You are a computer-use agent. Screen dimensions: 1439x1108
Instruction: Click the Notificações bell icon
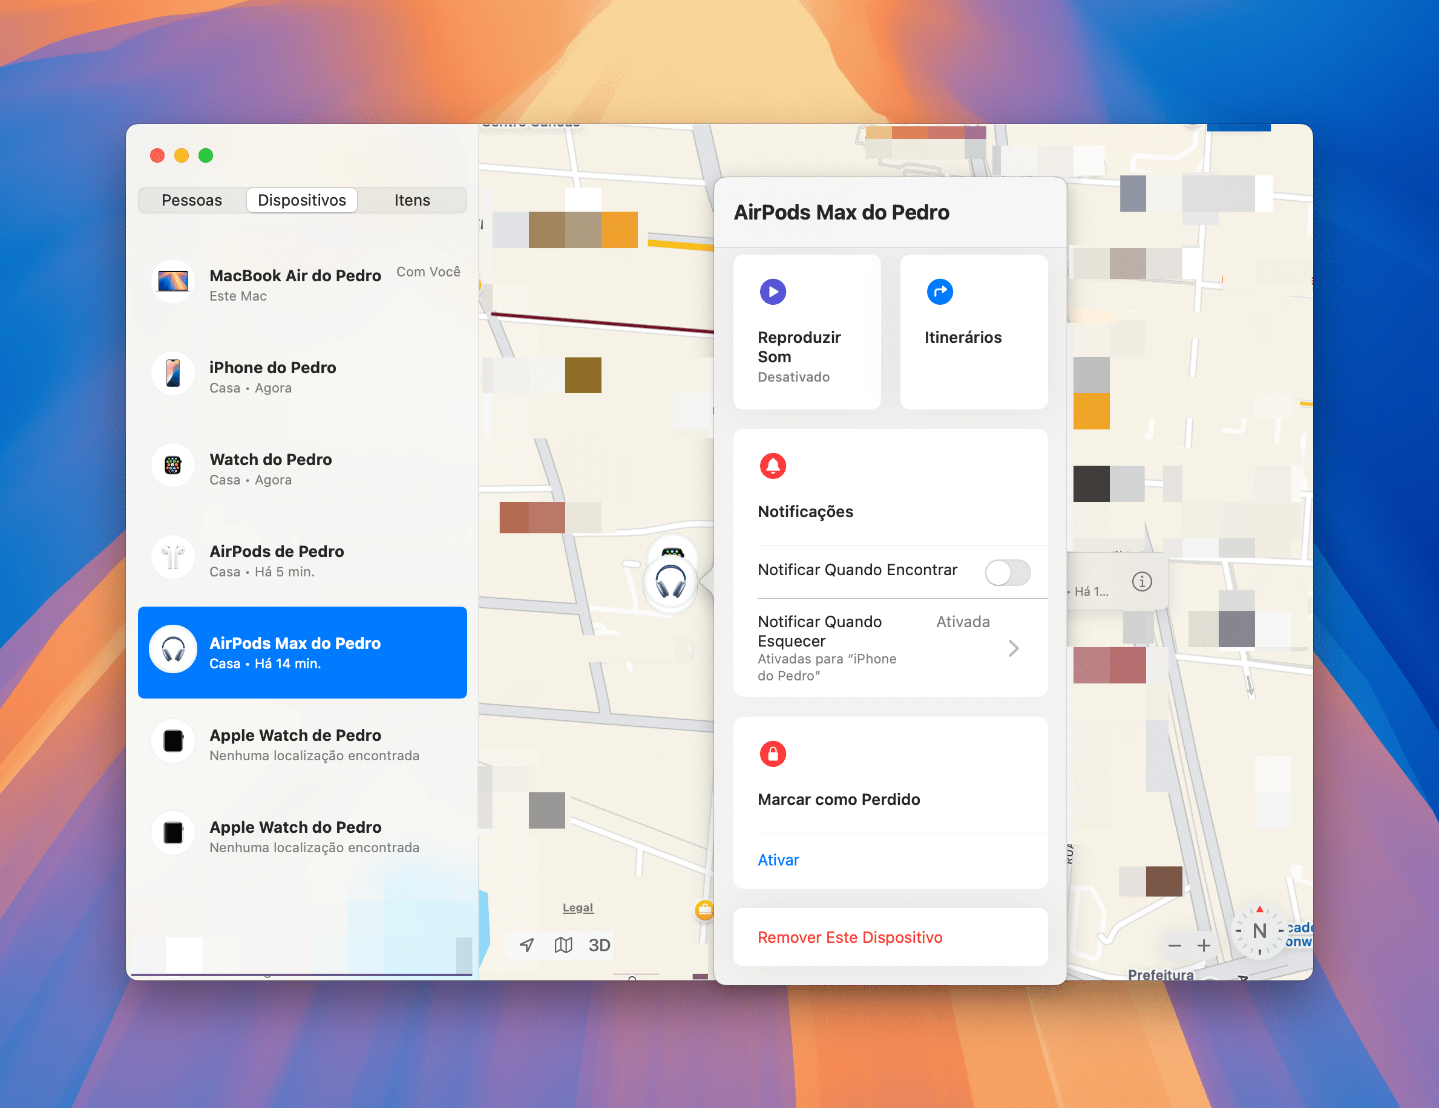pos(773,466)
